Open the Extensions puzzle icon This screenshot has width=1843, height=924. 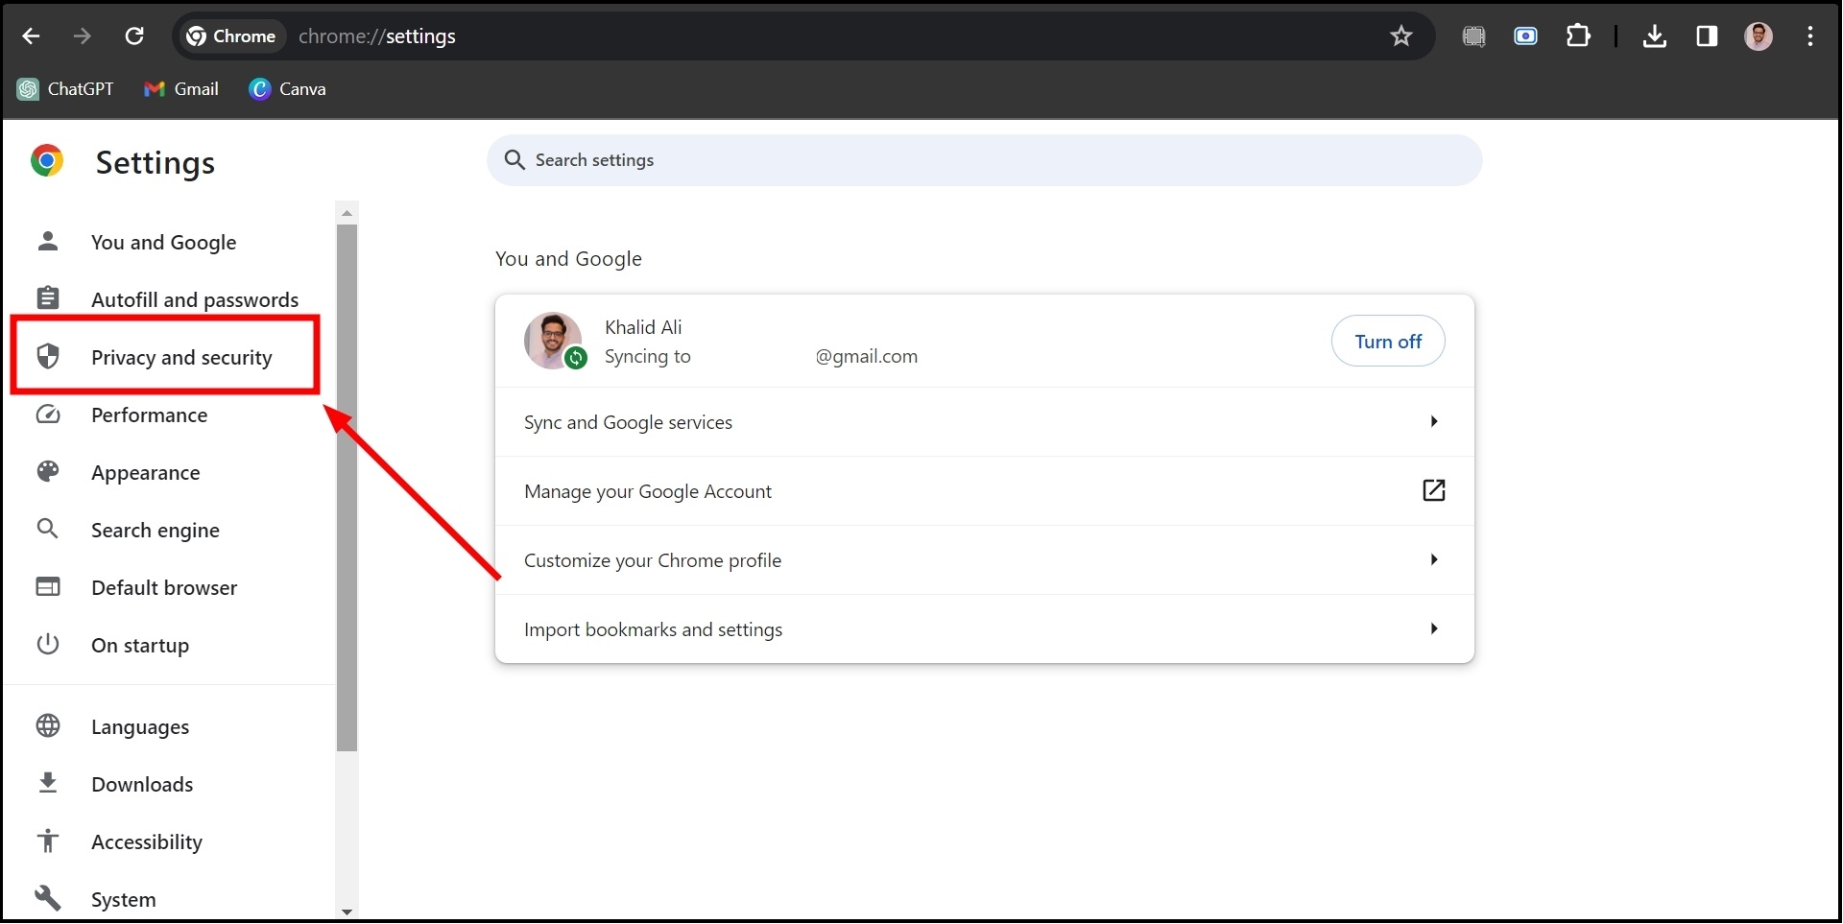1578,36
